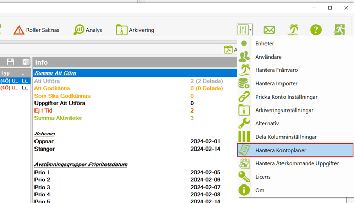Click the Stänger date 2024-02-14
354x203 pixels.
(205, 149)
